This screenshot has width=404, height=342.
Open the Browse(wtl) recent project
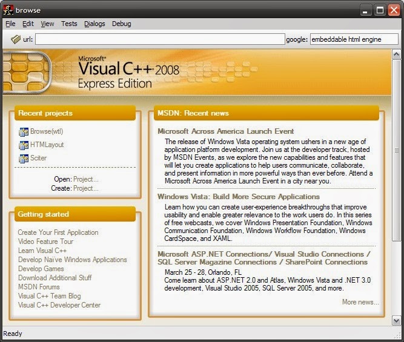click(x=47, y=131)
